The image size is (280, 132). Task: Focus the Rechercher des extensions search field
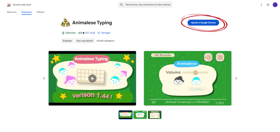click(x=145, y=5)
